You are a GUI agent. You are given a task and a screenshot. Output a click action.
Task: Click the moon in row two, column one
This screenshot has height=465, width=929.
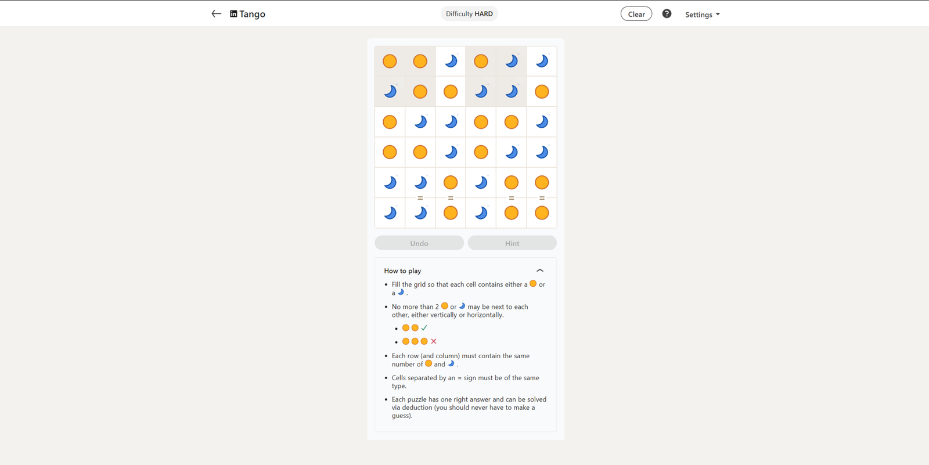click(x=390, y=91)
